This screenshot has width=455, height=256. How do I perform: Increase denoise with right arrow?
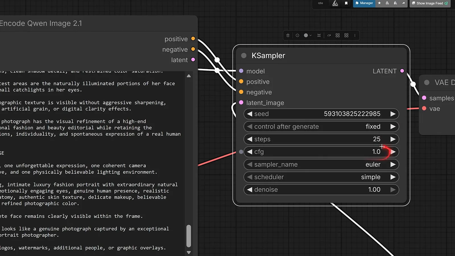click(393, 190)
